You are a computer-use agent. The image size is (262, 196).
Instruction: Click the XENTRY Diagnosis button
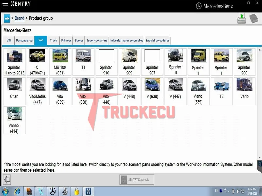point(137,180)
